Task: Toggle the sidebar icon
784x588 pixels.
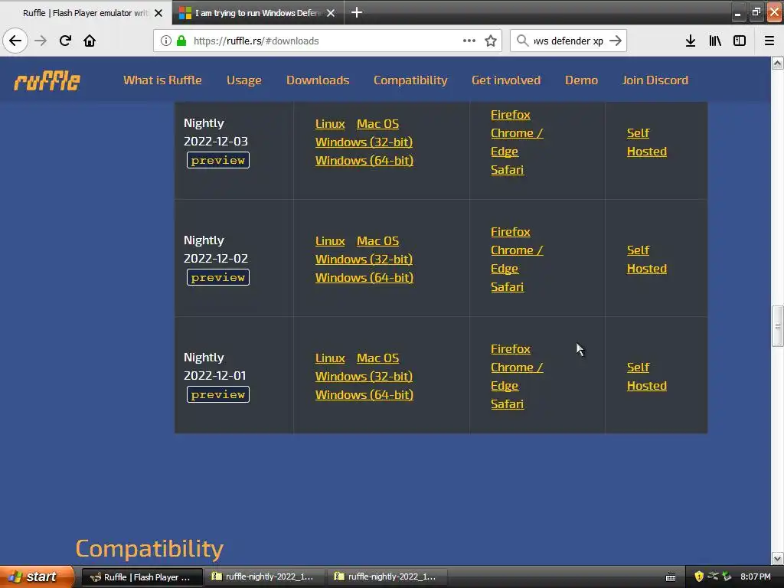Action: click(740, 41)
